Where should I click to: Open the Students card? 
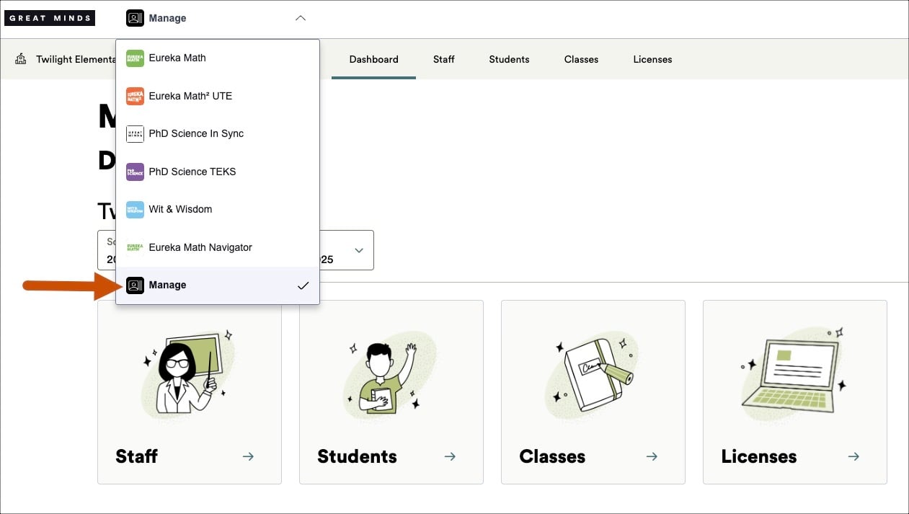click(x=391, y=392)
